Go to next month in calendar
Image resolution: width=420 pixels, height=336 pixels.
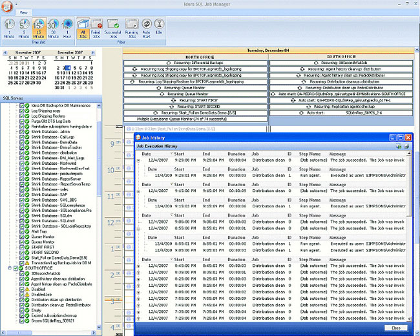coord(92,53)
